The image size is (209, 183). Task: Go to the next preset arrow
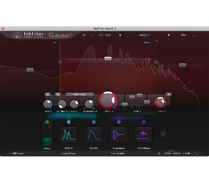169,35
